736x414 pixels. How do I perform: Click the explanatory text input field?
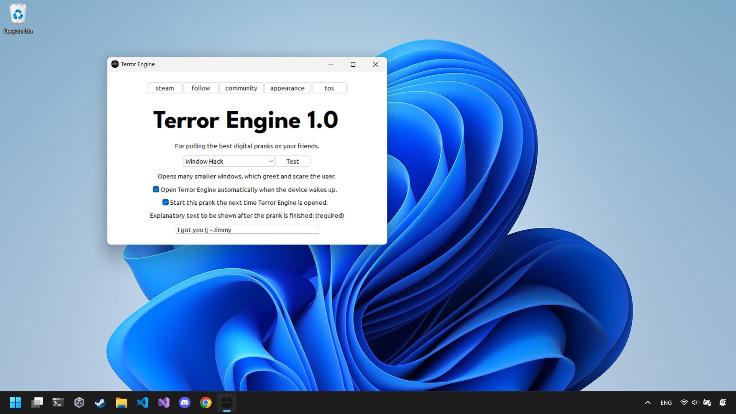247,230
